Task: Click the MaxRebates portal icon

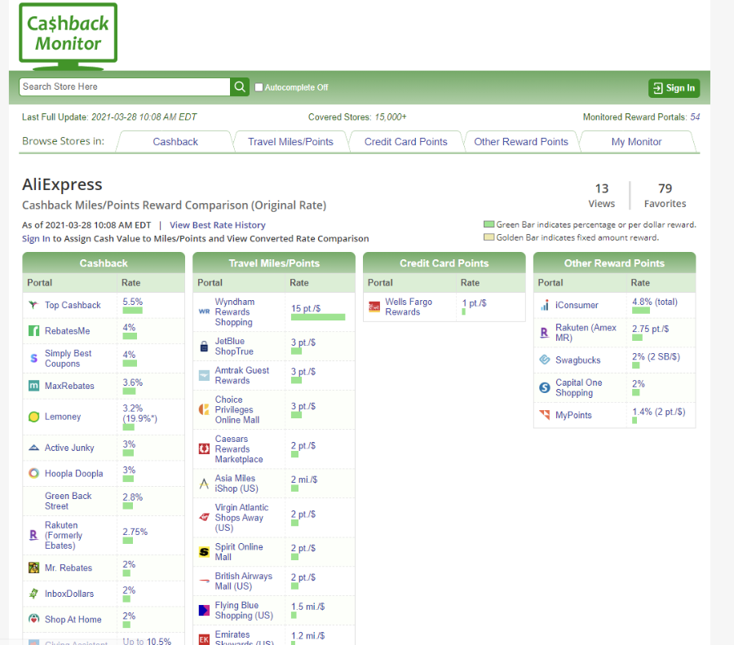Action: pyautogui.click(x=33, y=386)
